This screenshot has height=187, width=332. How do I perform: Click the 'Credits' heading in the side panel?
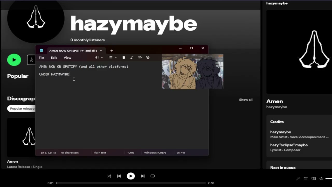[x=277, y=122]
